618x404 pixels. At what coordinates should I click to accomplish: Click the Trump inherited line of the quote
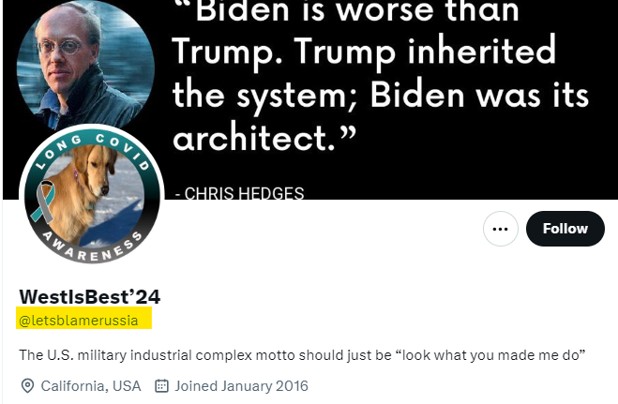pyautogui.click(x=364, y=52)
